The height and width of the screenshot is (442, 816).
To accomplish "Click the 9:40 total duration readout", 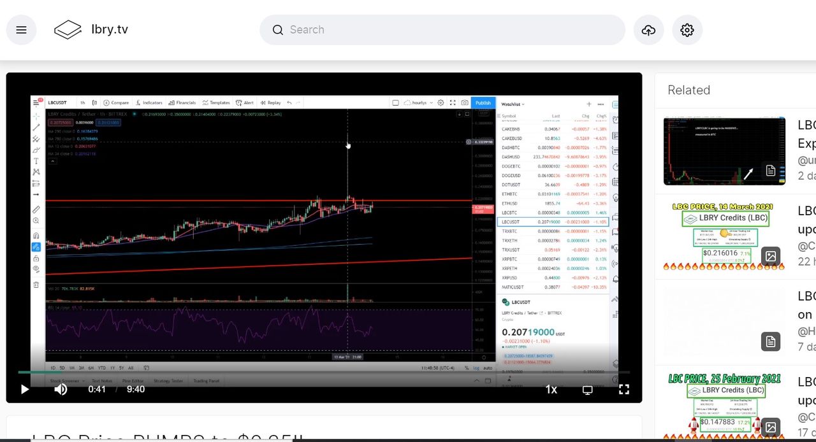I will [136, 389].
